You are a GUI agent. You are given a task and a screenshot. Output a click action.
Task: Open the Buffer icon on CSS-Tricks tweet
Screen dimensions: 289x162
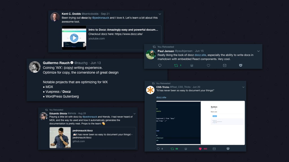186,149
